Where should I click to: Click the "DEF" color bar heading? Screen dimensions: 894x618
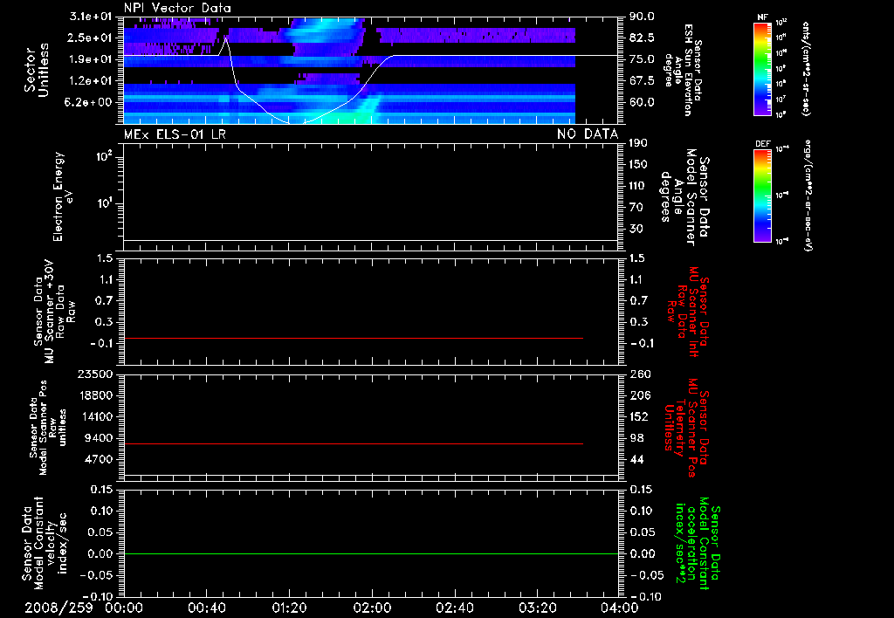click(763, 144)
